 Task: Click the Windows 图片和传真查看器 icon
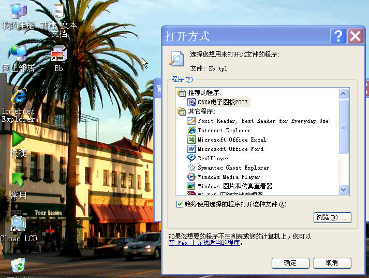click(191, 186)
